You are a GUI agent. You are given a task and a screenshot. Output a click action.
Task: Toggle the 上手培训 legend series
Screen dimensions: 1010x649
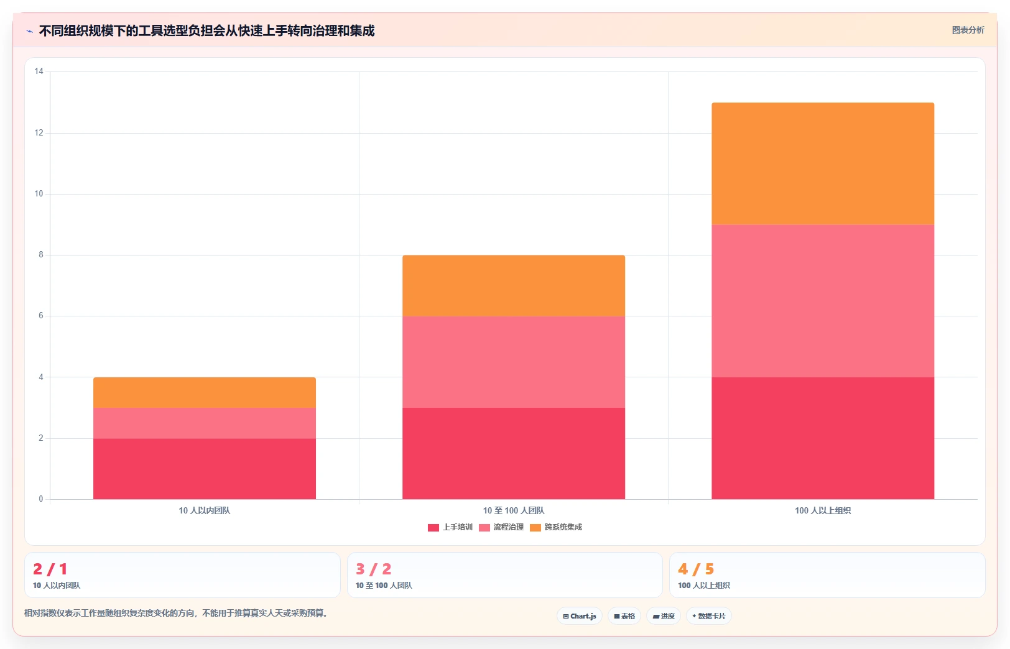pos(450,527)
